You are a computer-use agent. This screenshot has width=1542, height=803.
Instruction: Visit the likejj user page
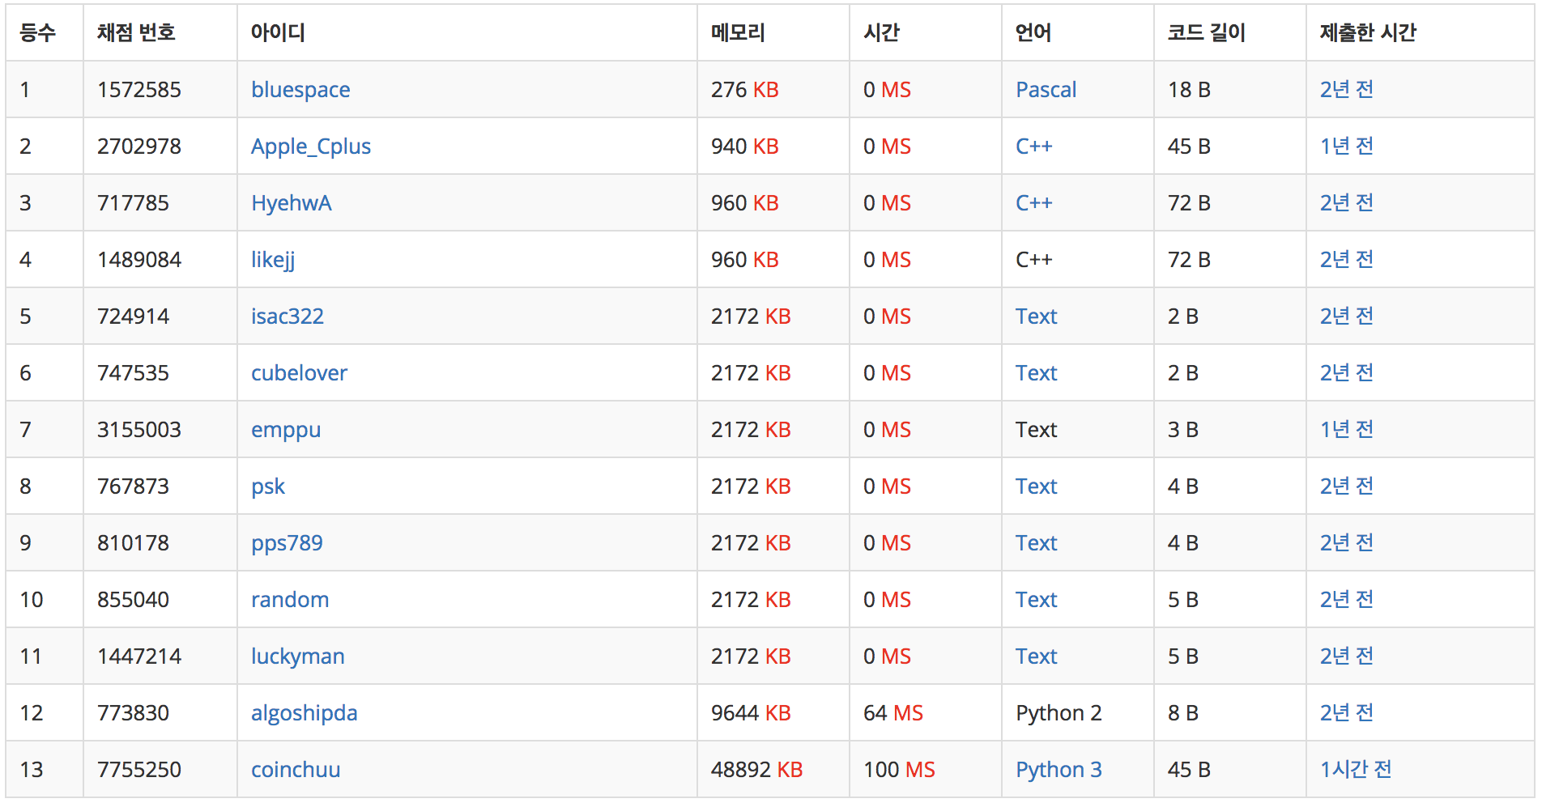pyautogui.click(x=273, y=260)
